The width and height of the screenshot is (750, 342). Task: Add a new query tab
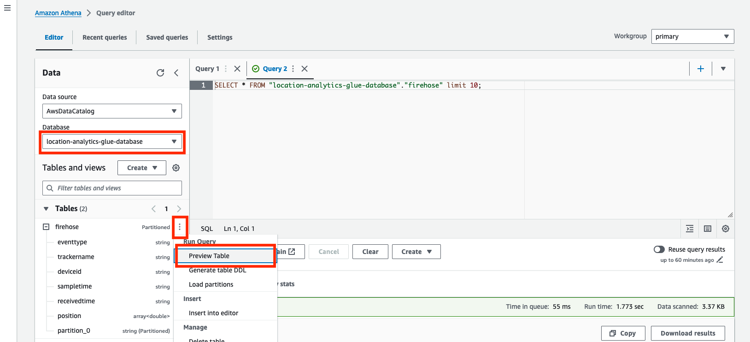[x=701, y=69]
